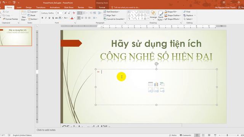Toggle Underline formatting
The height and width of the screenshot is (137, 244).
click(x=49, y=18)
